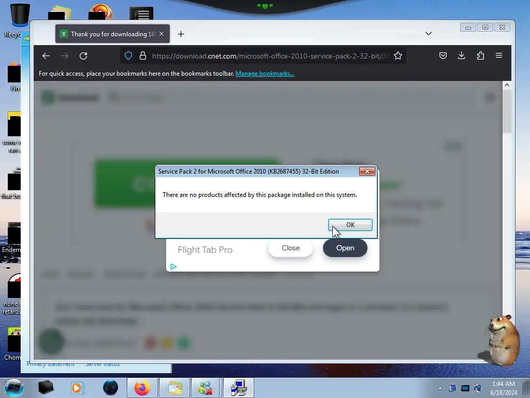Close the 'Thank you for downloading' tab
The height and width of the screenshot is (398, 530).
161,34
